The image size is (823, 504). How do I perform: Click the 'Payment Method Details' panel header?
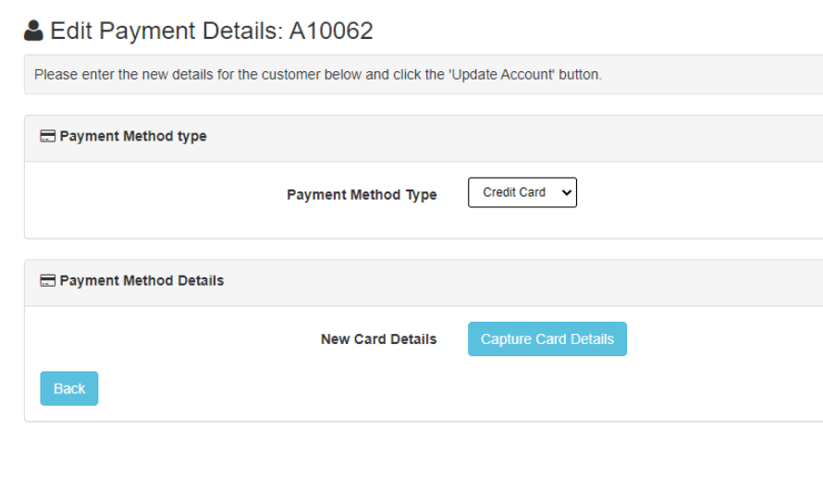141,281
